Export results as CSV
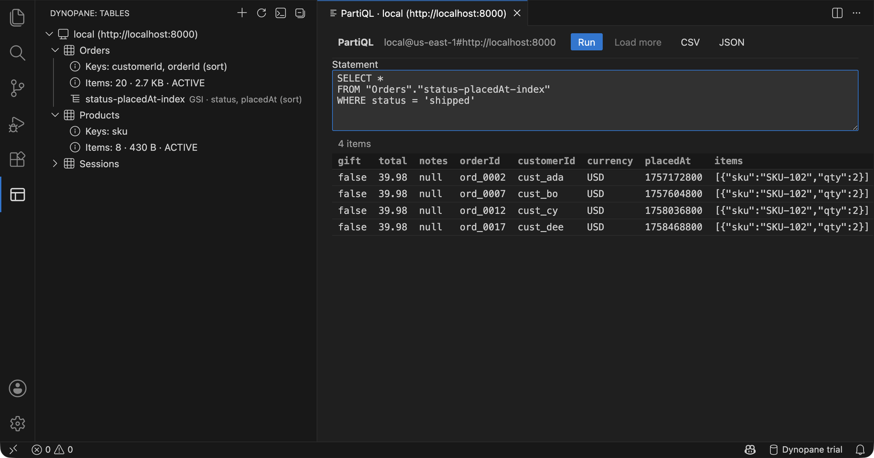Image resolution: width=874 pixels, height=458 pixels. (x=690, y=42)
